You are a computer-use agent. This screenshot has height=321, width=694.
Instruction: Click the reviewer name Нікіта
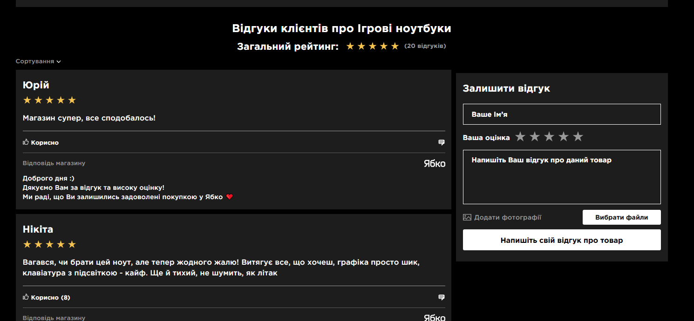[38, 229]
